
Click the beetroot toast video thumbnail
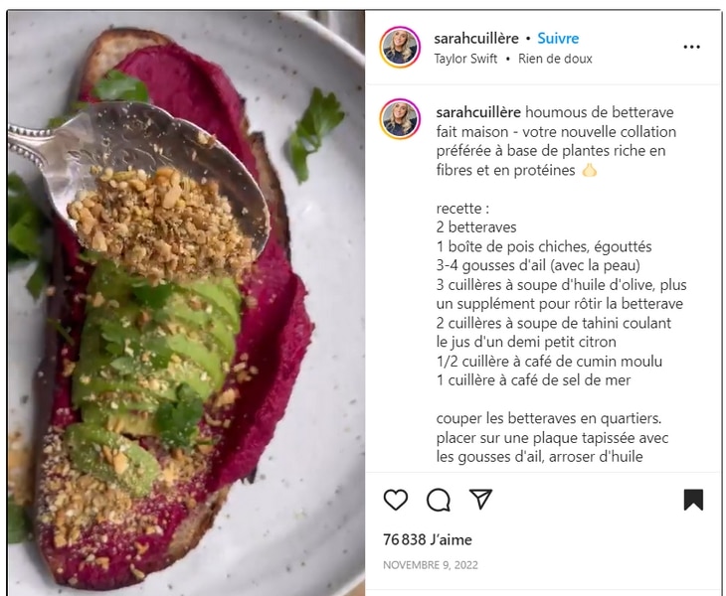[186, 303]
